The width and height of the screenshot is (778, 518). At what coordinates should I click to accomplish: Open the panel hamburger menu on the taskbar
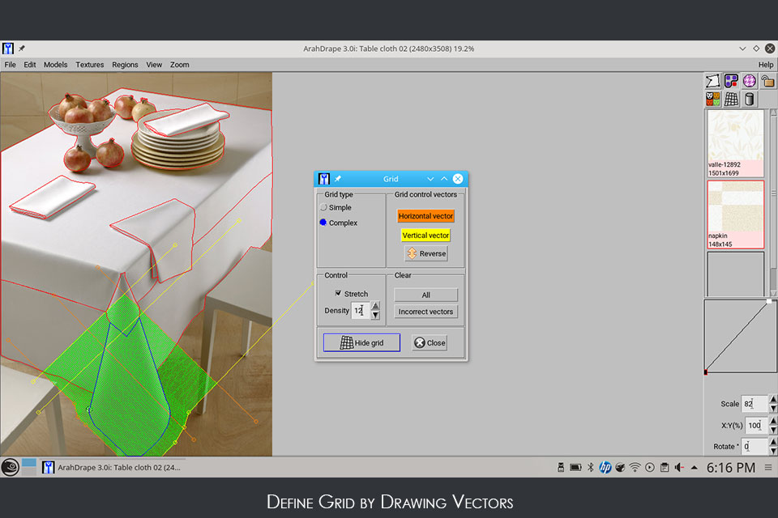click(x=768, y=467)
